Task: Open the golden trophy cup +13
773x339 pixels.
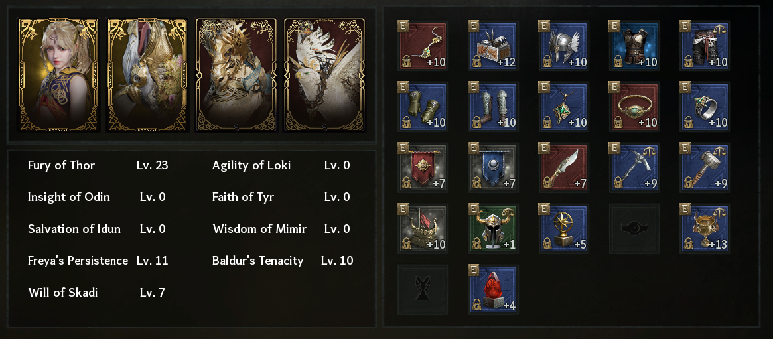Action: tap(704, 229)
